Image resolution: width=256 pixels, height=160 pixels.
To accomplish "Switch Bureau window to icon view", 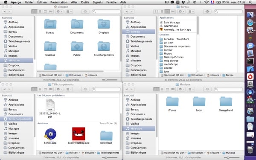I will pos(156,12).
